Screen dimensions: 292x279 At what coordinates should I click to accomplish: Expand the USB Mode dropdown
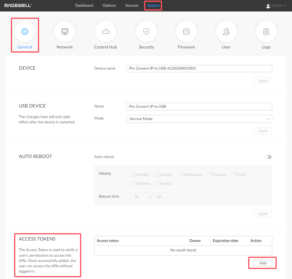point(199,119)
